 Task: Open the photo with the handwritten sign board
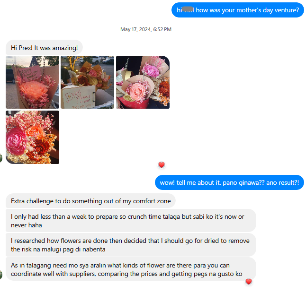coord(88,82)
